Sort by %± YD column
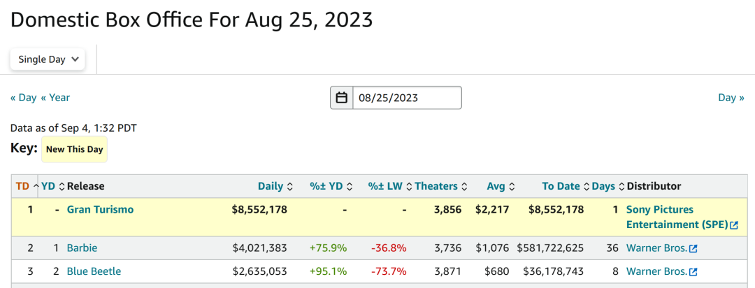 330,186
